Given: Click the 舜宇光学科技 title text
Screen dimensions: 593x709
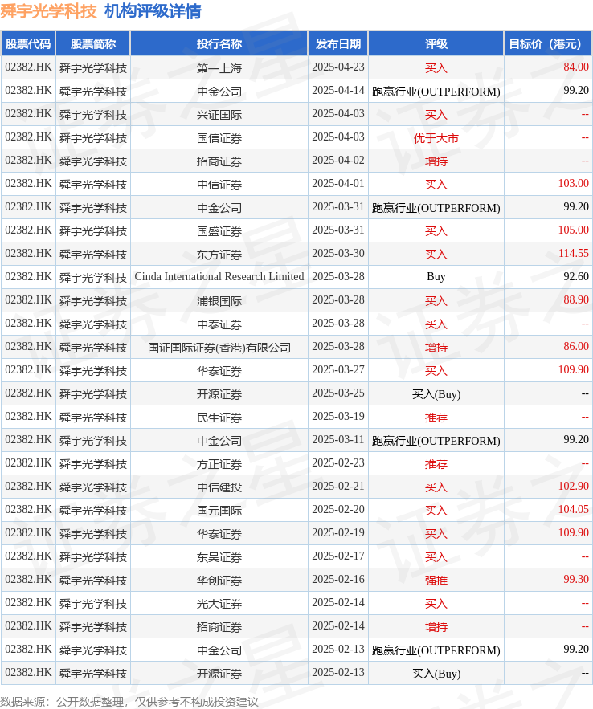Looking at the screenshot, I should point(48,11).
